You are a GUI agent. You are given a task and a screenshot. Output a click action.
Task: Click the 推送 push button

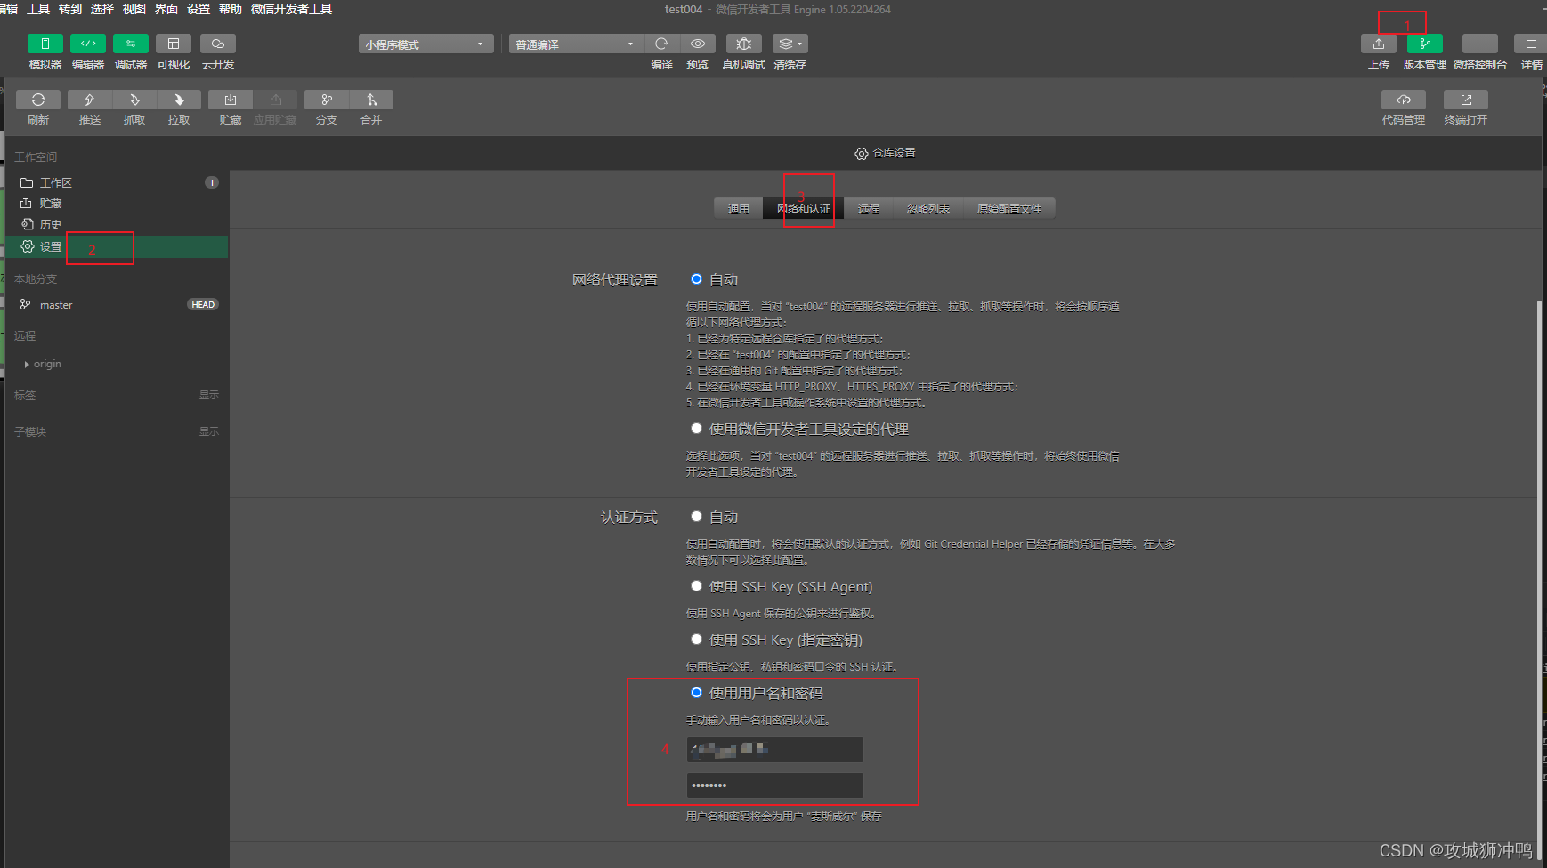click(90, 100)
